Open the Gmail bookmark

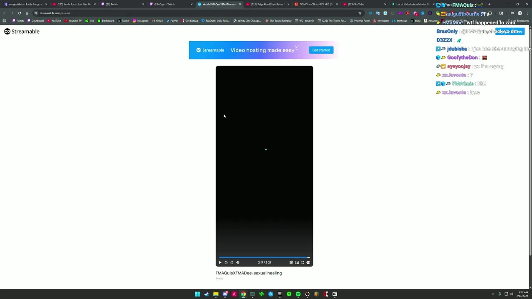tap(157, 20)
